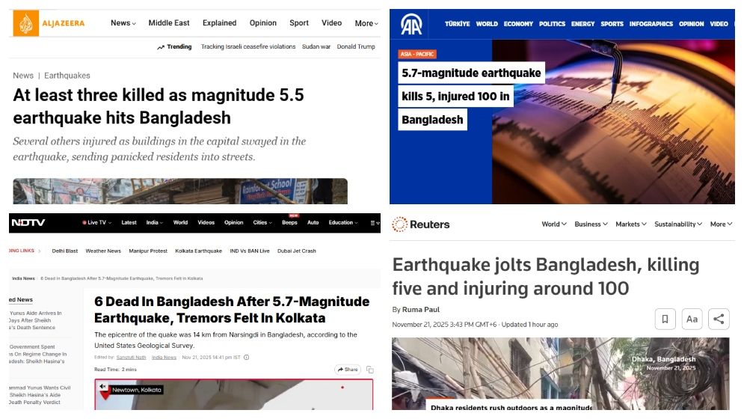Share the Reuters article via share icon

(719, 319)
